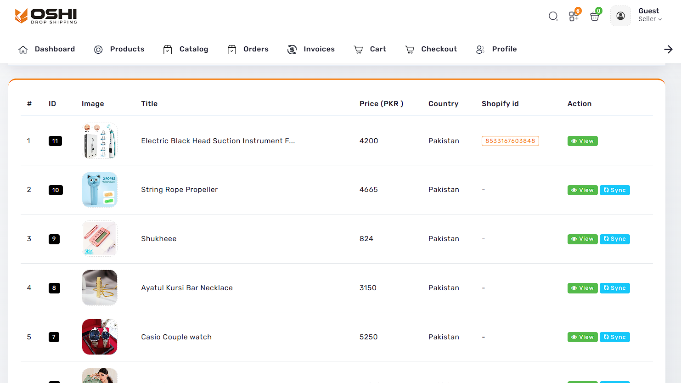Click price value 824

[x=366, y=239]
